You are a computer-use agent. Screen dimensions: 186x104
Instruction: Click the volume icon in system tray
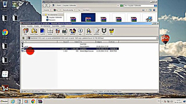pos(171,101)
